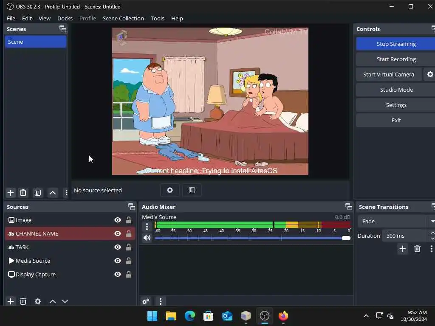Open the View menu

pos(44,18)
